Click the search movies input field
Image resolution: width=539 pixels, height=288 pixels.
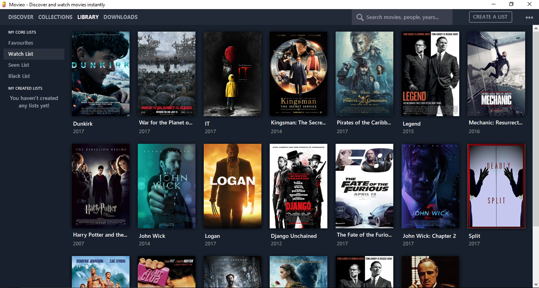(403, 17)
